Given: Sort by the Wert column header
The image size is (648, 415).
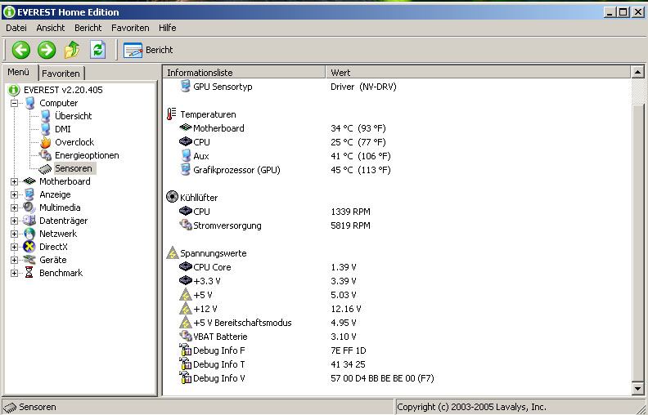Looking at the screenshot, I should [478, 73].
